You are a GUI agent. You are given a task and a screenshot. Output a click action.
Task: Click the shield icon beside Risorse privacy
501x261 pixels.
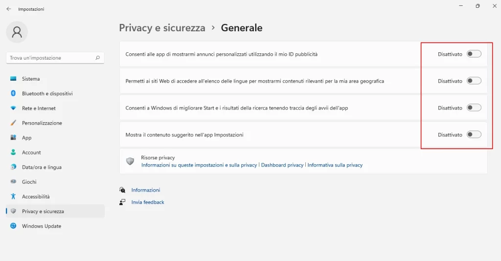coord(130,161)
